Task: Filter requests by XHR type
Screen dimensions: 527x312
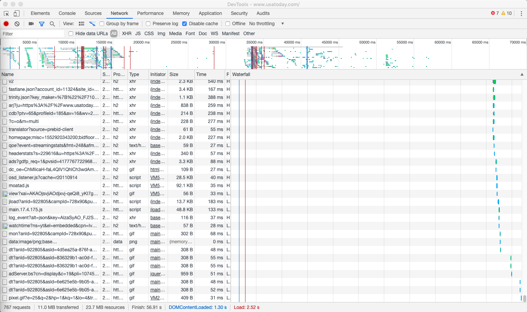Action: click(127, 34)
